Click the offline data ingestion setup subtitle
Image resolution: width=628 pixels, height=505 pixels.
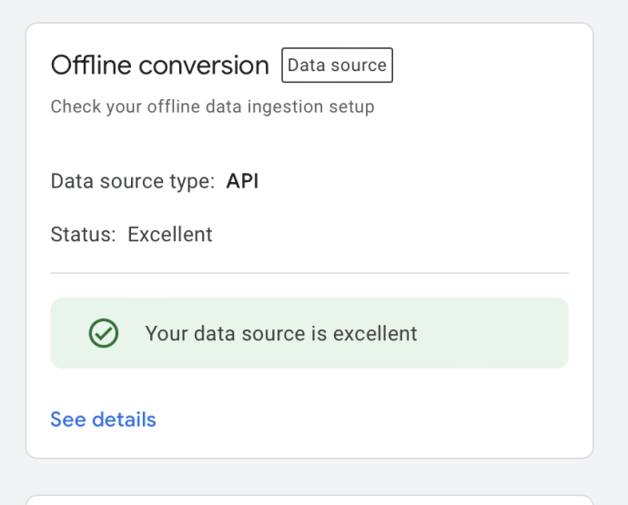click(212, 107)
